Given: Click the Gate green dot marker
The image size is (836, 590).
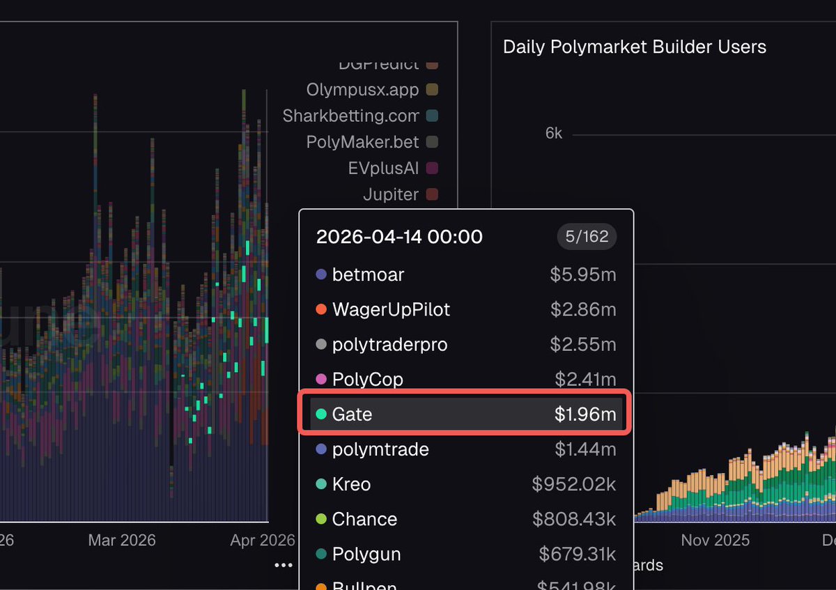Looking at the screenshot, I should click(x=321, y=414).
